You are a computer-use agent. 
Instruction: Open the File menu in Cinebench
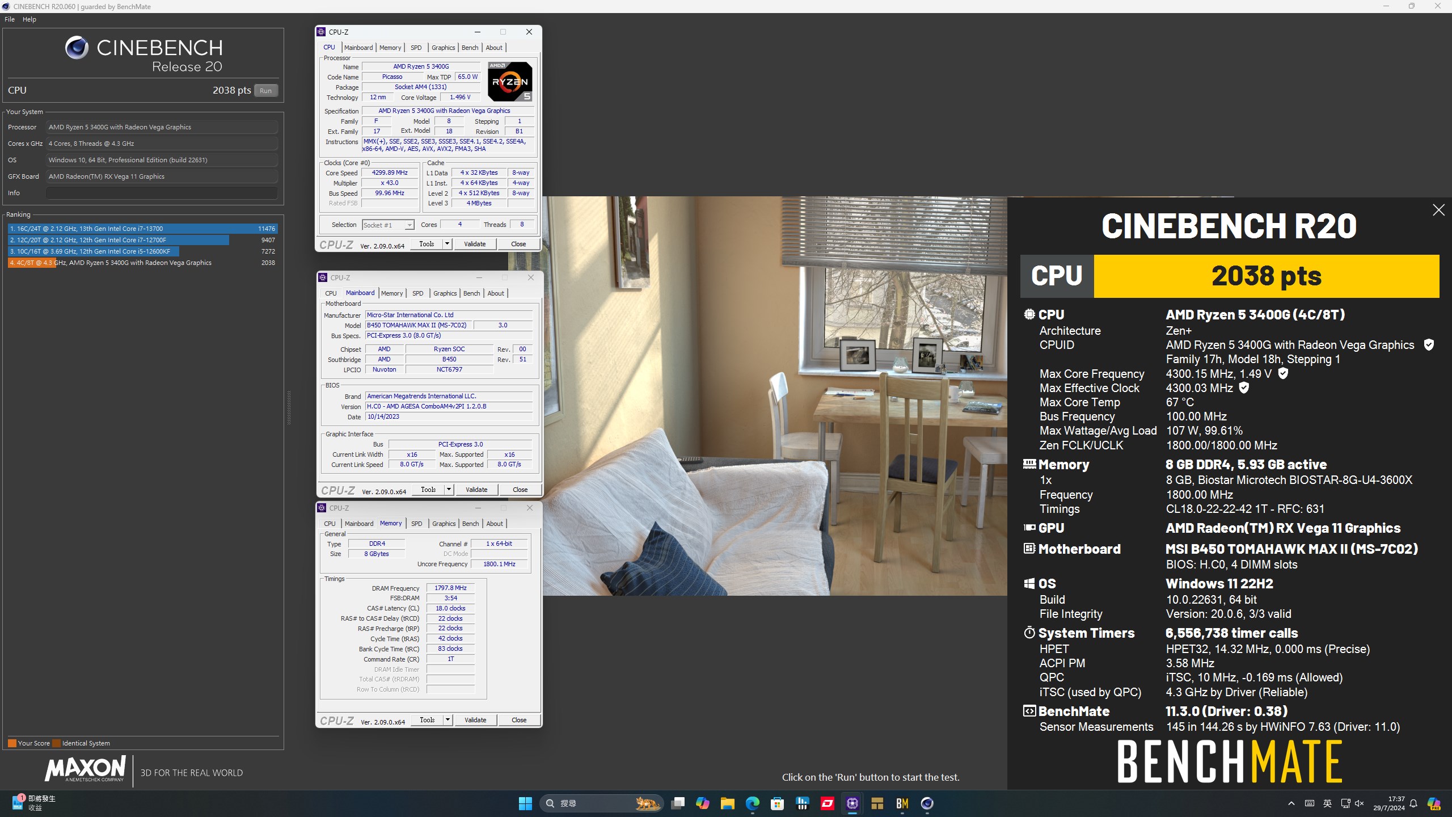(x=10, y=19)
